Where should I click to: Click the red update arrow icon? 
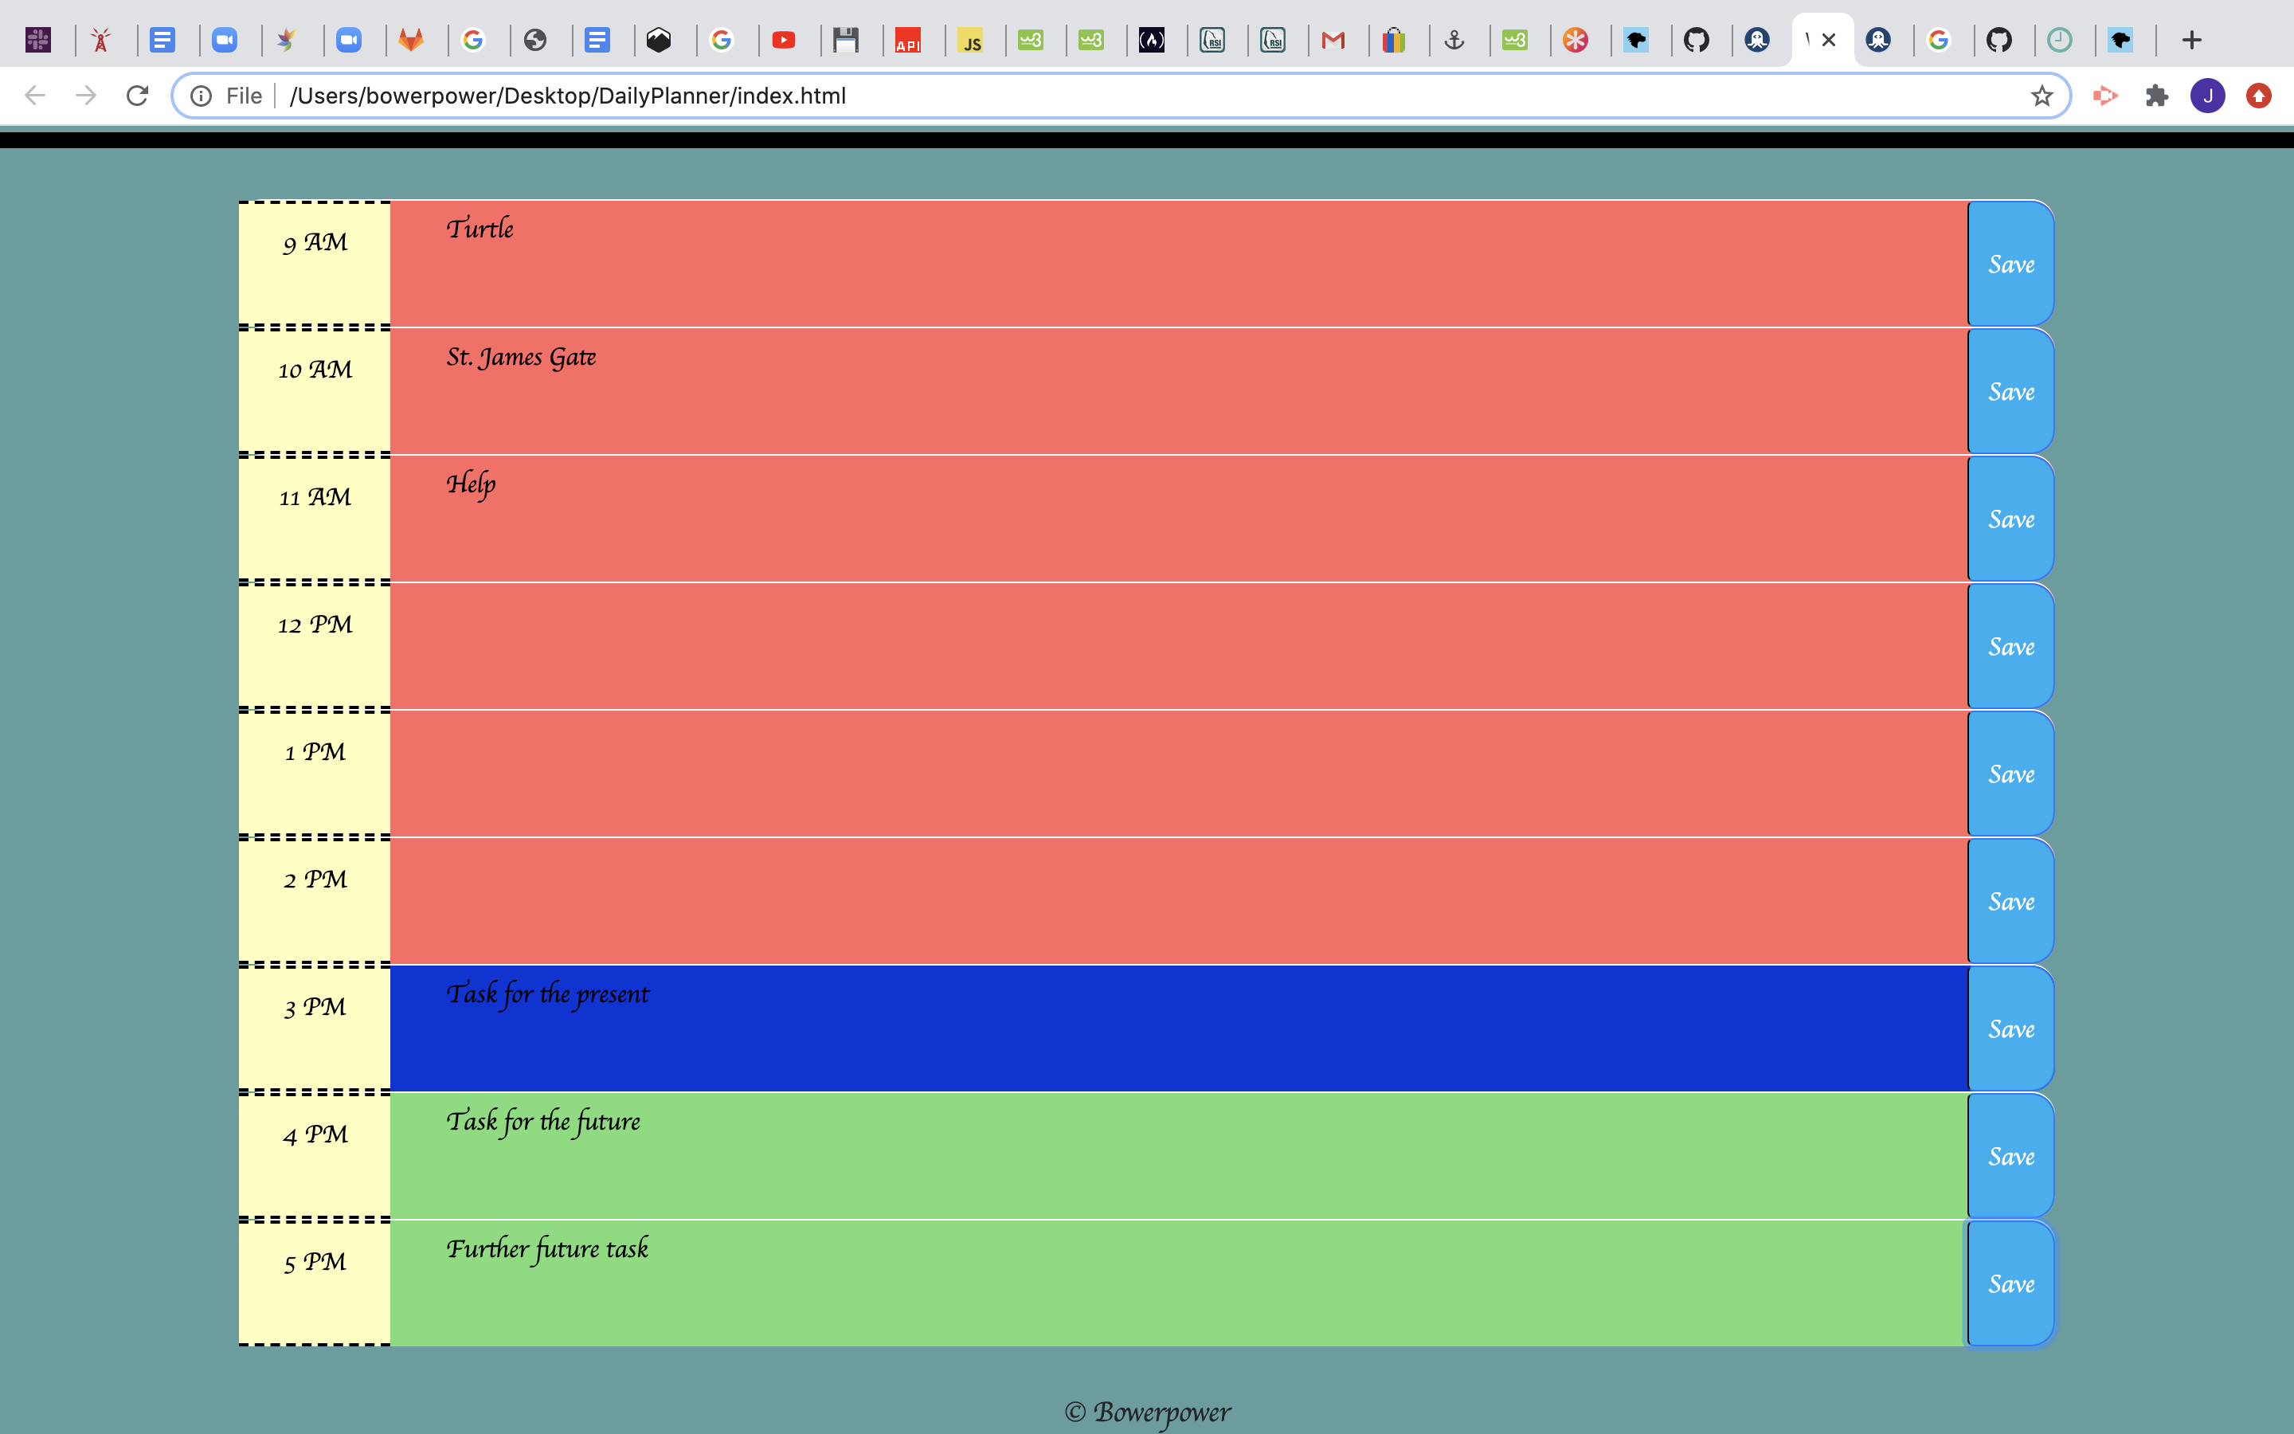point(2259,96)
